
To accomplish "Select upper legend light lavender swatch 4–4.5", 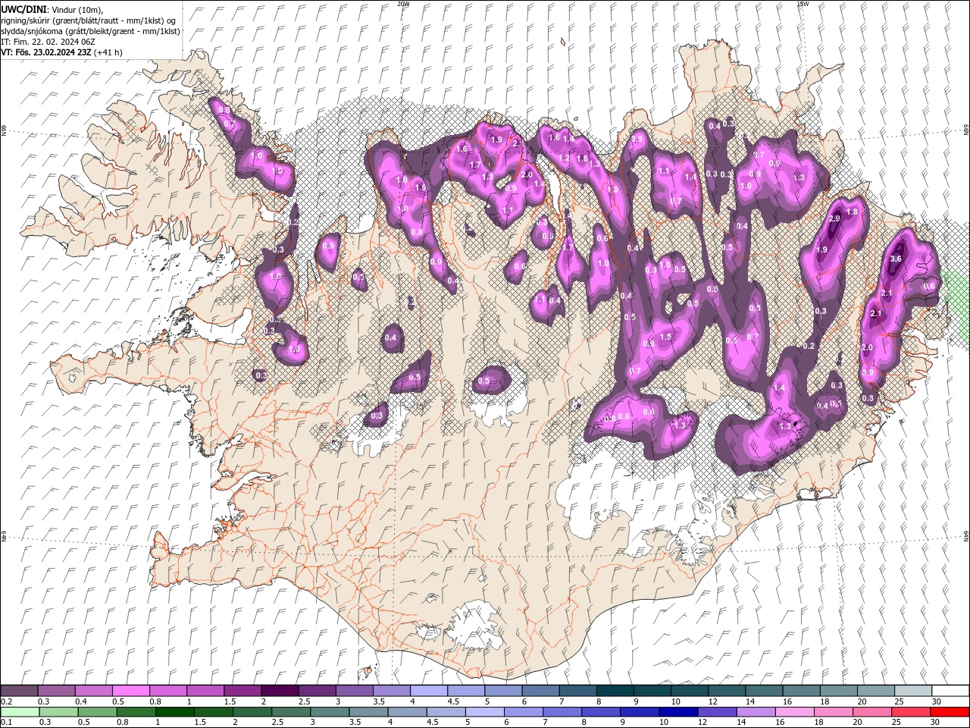I will (429, 690).
